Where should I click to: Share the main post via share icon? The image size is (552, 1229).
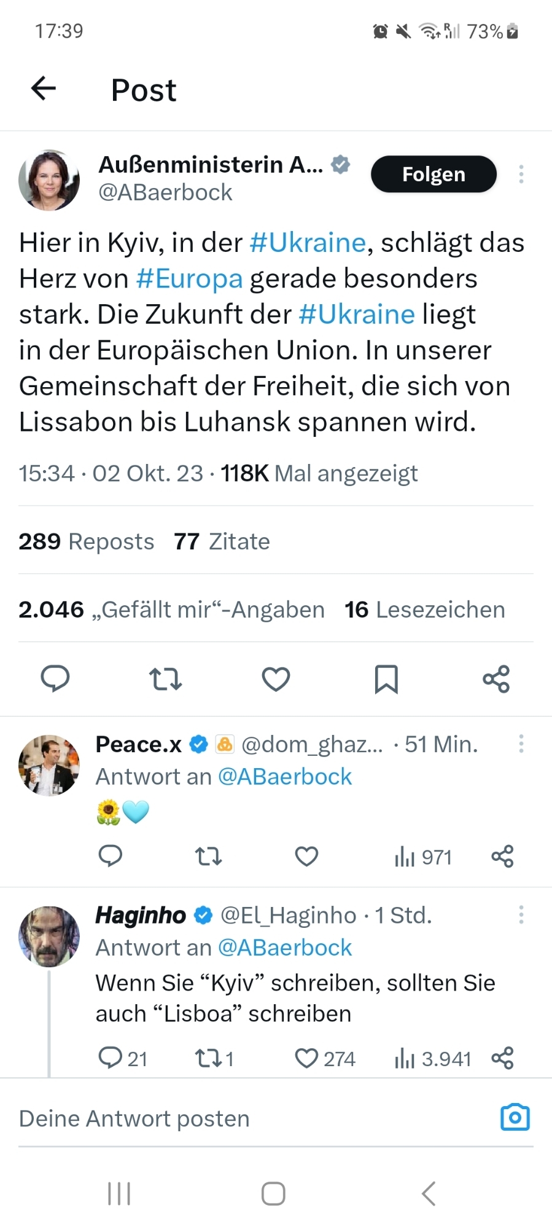pos(496,679)
